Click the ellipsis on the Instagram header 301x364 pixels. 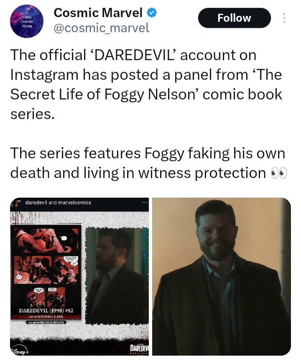pyautogui.click(x=145, y=203)
